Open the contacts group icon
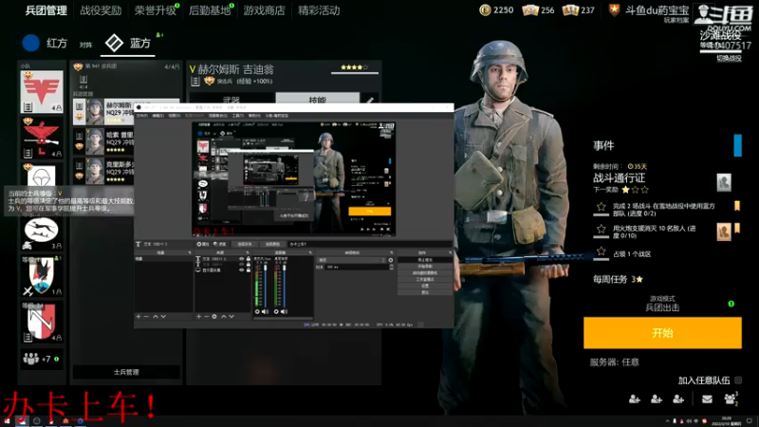Screen dimensions: 759x427 pos(730,399)
